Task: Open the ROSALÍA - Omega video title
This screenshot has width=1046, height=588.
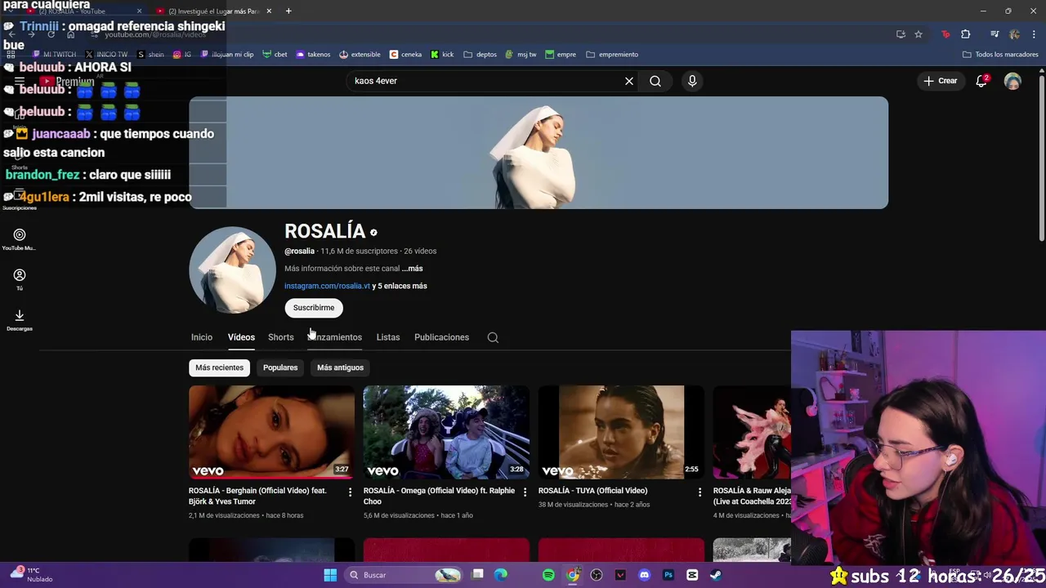Action: coord(439,496)
